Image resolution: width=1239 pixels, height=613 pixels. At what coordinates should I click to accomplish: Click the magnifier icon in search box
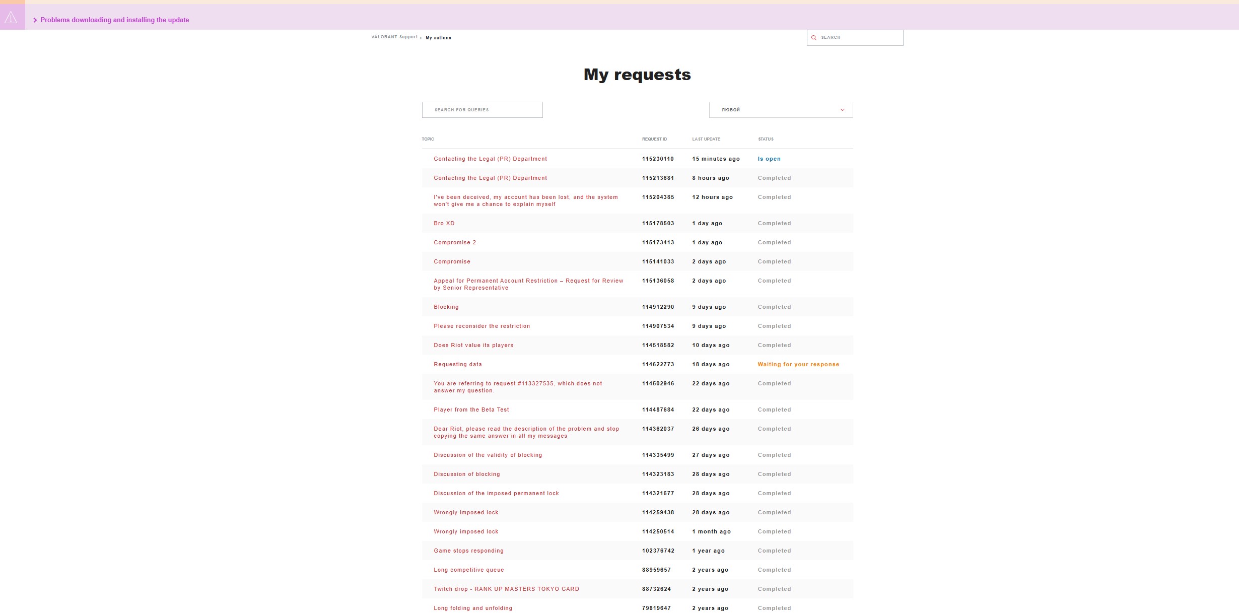coord(813,38)
